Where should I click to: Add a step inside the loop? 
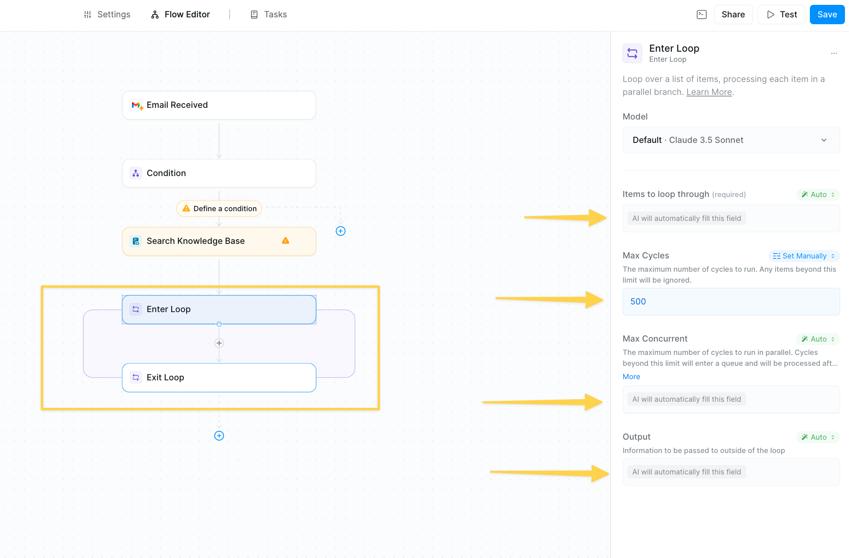point(219,343)
